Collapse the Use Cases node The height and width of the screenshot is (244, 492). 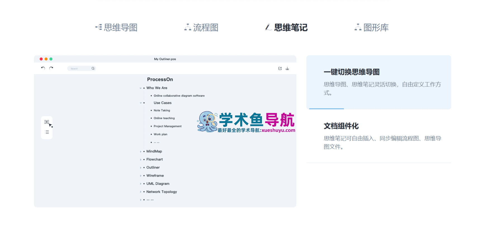pos(141,103)
